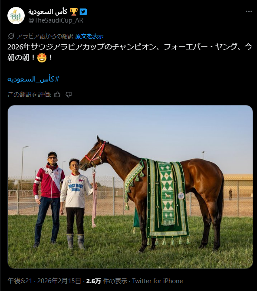257x291 pixels.
Task: Click the three-dot more options icon
Action: point(249,12)
